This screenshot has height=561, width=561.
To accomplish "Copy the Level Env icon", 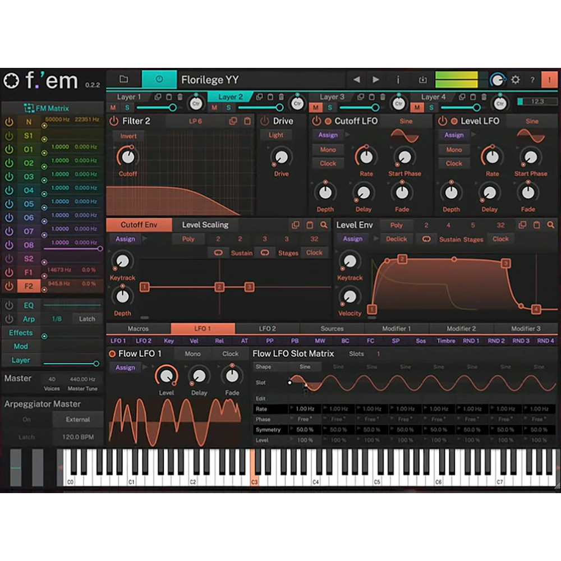I will tap(522, 225).
